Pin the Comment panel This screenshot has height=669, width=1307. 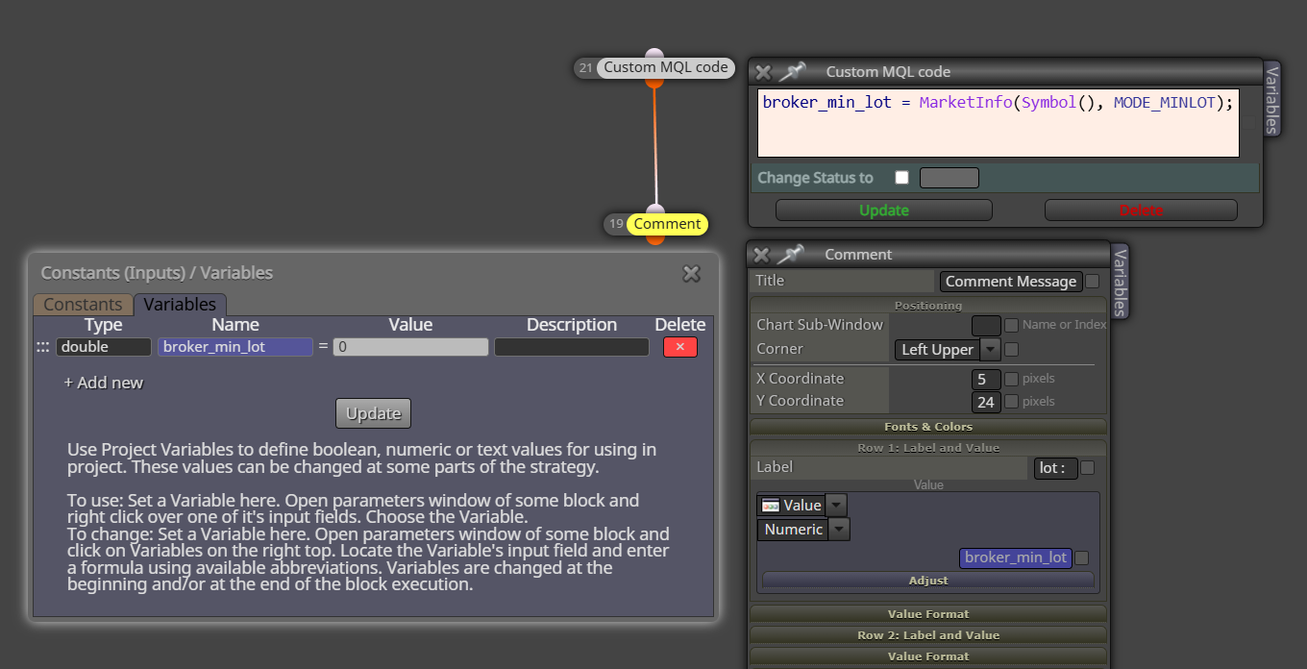click(791, 255)
